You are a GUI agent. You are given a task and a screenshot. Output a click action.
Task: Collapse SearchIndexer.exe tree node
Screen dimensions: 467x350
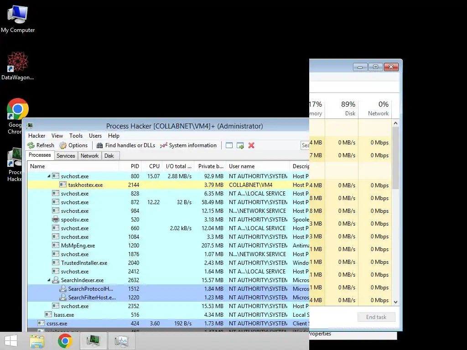point(49,280)
